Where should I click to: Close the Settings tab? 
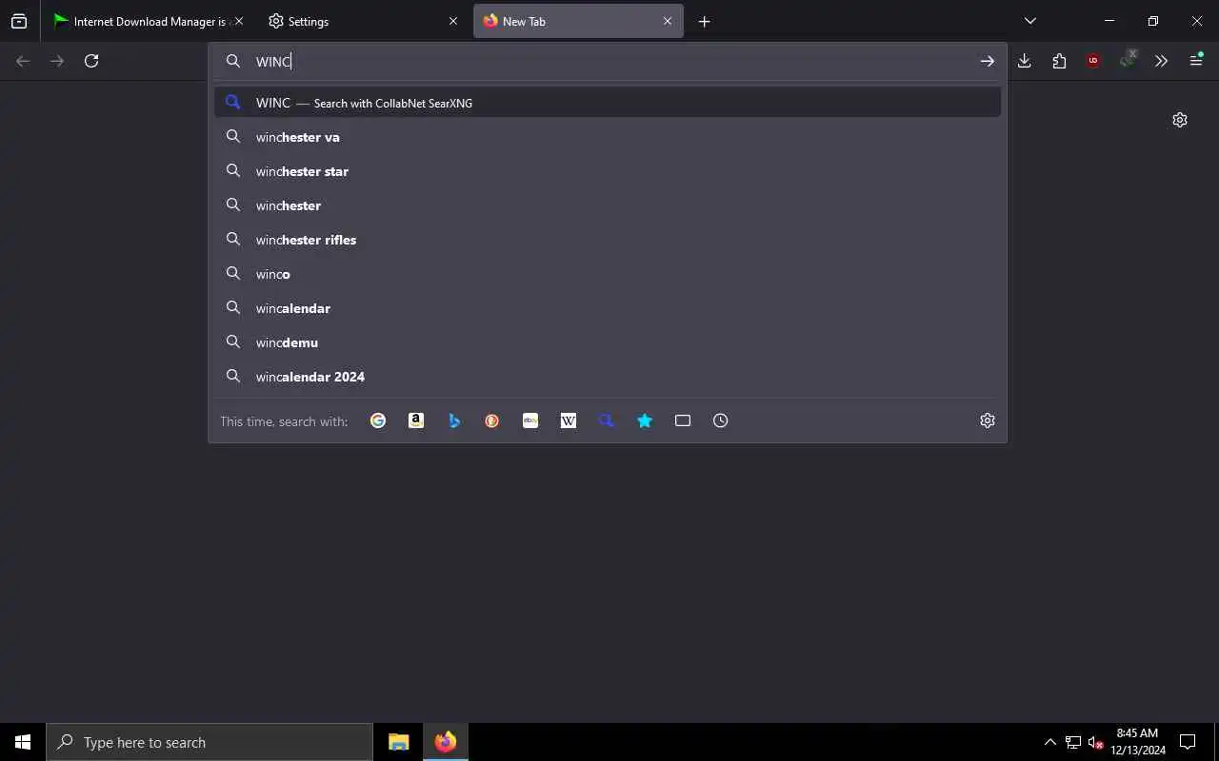click(453, 21)
